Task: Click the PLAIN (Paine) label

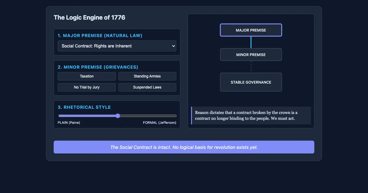Action: click(69, 123)
